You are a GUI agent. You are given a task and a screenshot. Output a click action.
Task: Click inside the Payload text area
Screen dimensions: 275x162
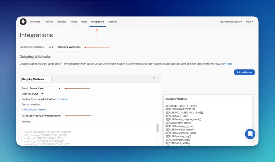click(89, 134)
